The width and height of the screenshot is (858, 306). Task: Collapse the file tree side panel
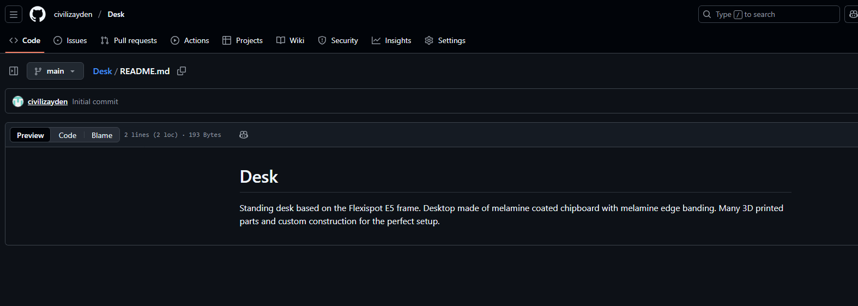[x=14, y=71]
